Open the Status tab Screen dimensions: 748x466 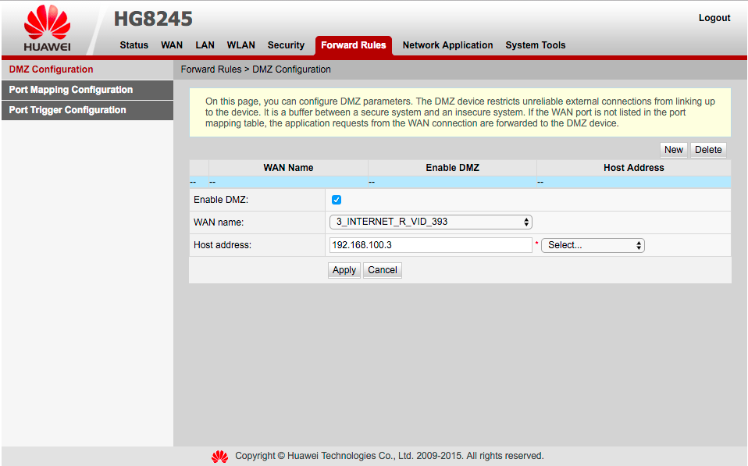134,44
